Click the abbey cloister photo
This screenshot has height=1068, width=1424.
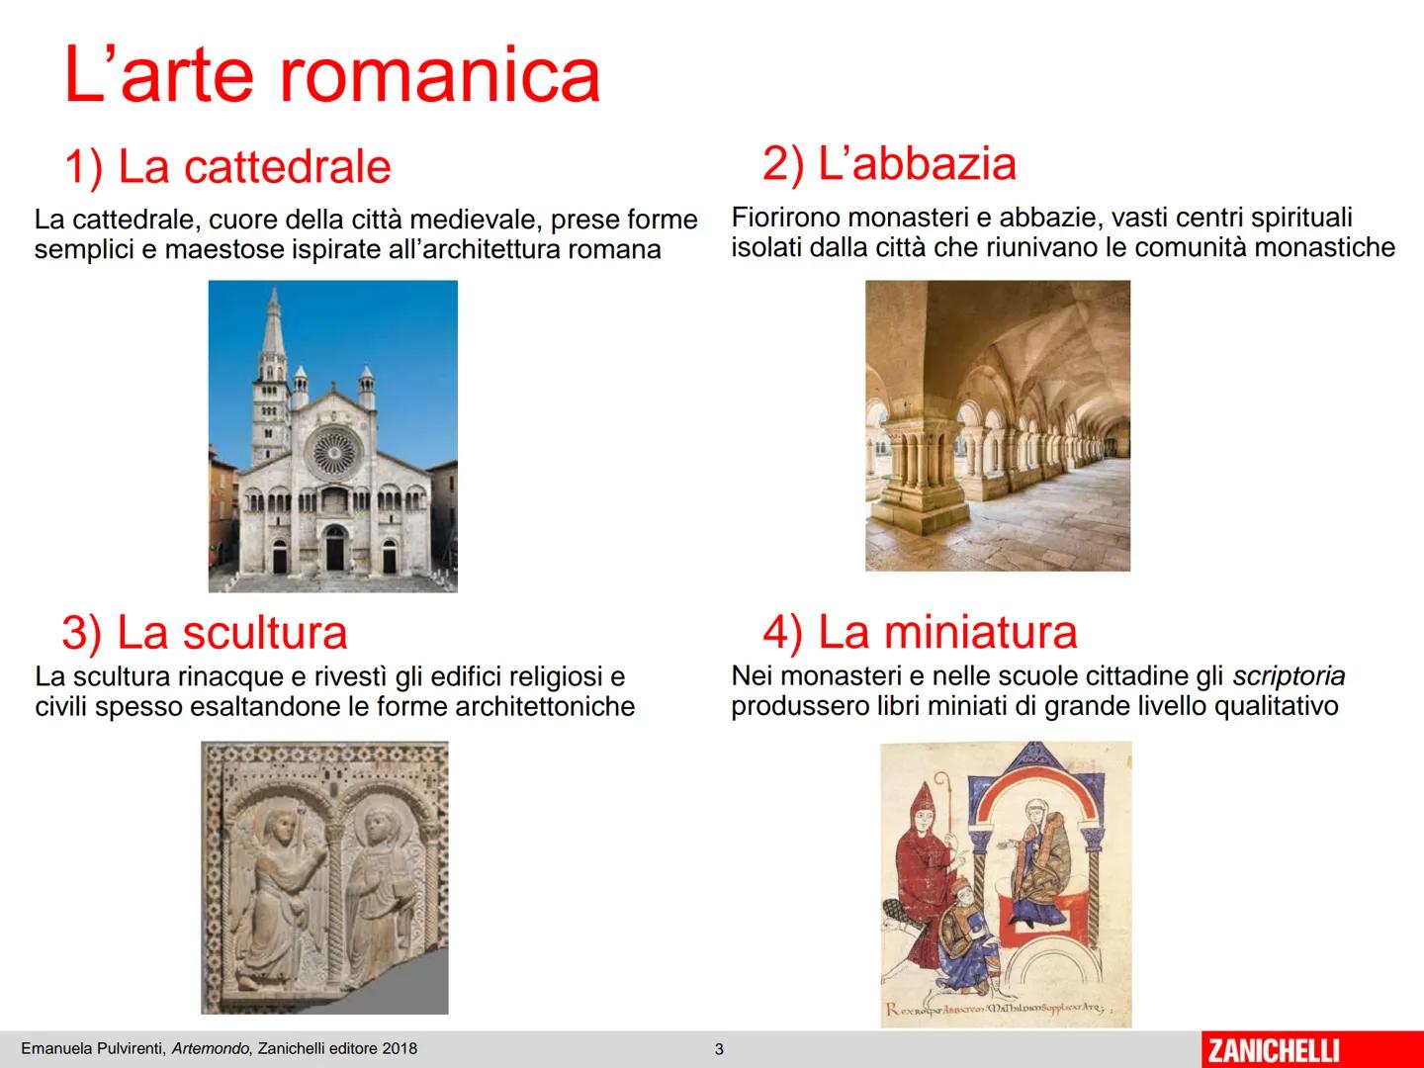[x=999, y=425]
